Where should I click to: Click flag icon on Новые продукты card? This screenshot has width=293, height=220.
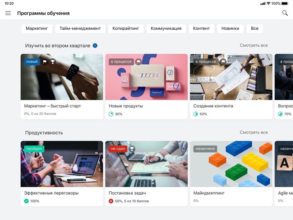[139, 62]
